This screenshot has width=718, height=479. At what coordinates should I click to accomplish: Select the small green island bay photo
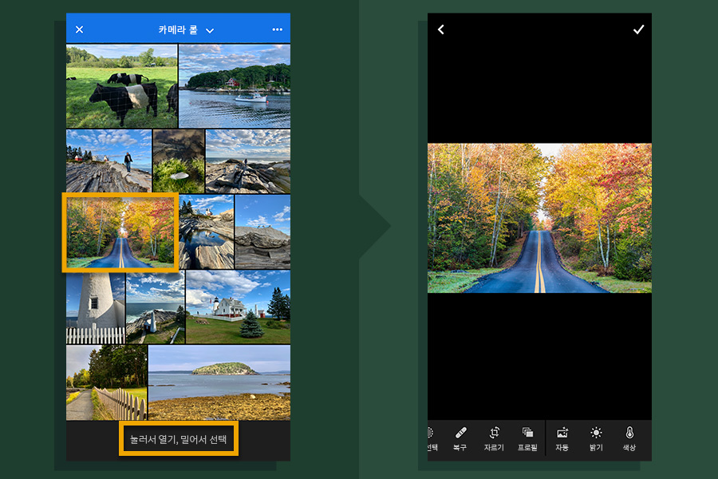click(219, 382)
